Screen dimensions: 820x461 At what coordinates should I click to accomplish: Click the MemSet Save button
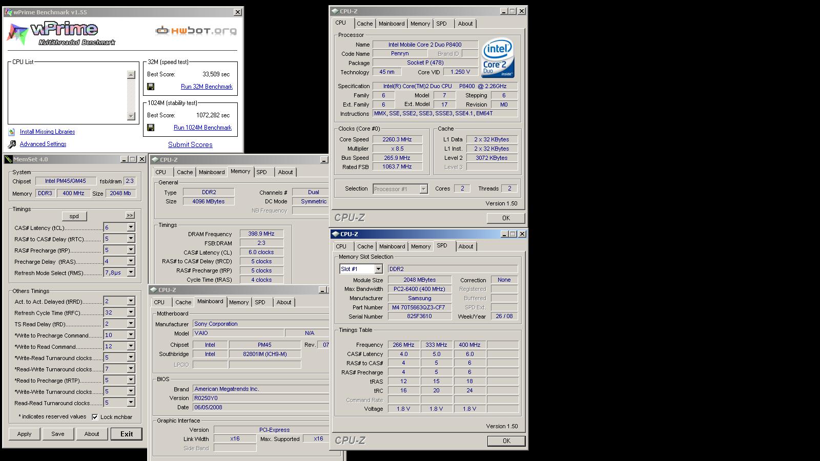pos(58,434)
